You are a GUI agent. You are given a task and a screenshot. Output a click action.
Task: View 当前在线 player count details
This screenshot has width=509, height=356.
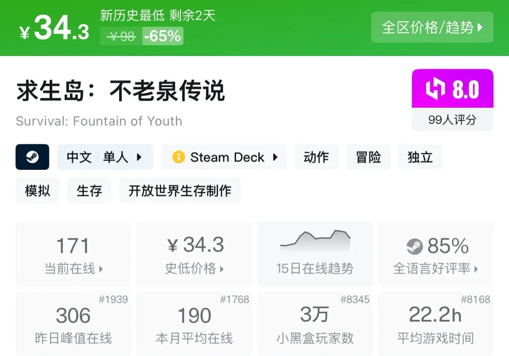[x=74, y=254]
